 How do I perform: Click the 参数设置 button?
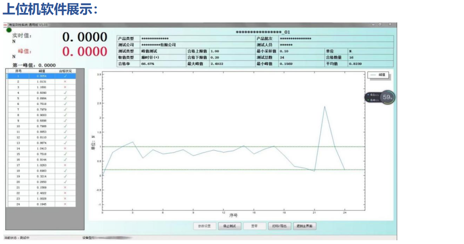coord(205,226)
